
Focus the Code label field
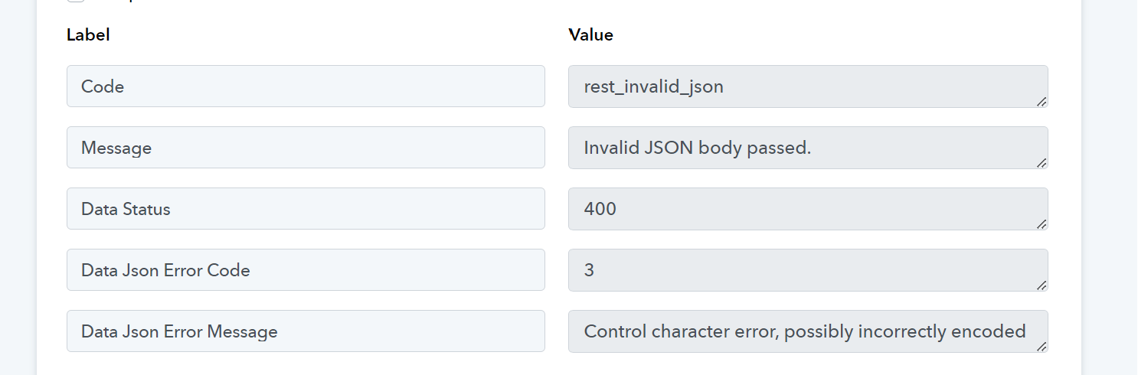tap(306, 86)
